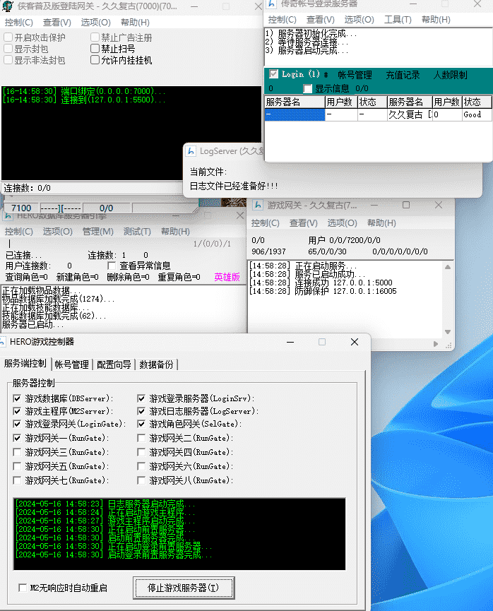Click the LogServer window title icon

191,151
